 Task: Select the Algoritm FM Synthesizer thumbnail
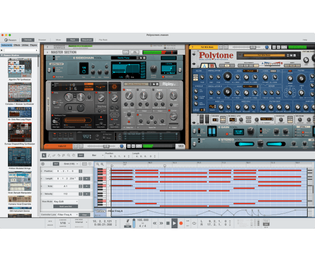tap(20, 68)
